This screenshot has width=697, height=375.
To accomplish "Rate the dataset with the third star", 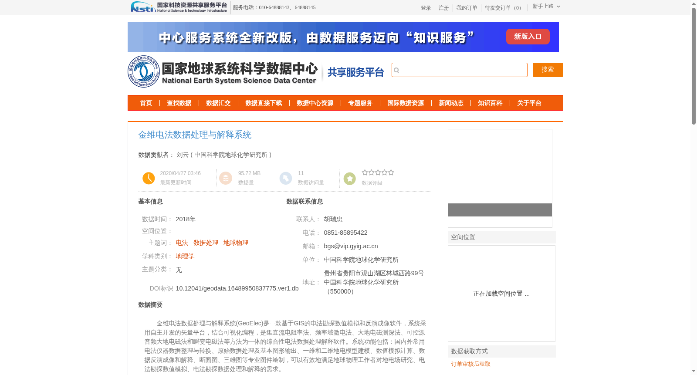I will [x=378, y=172].
